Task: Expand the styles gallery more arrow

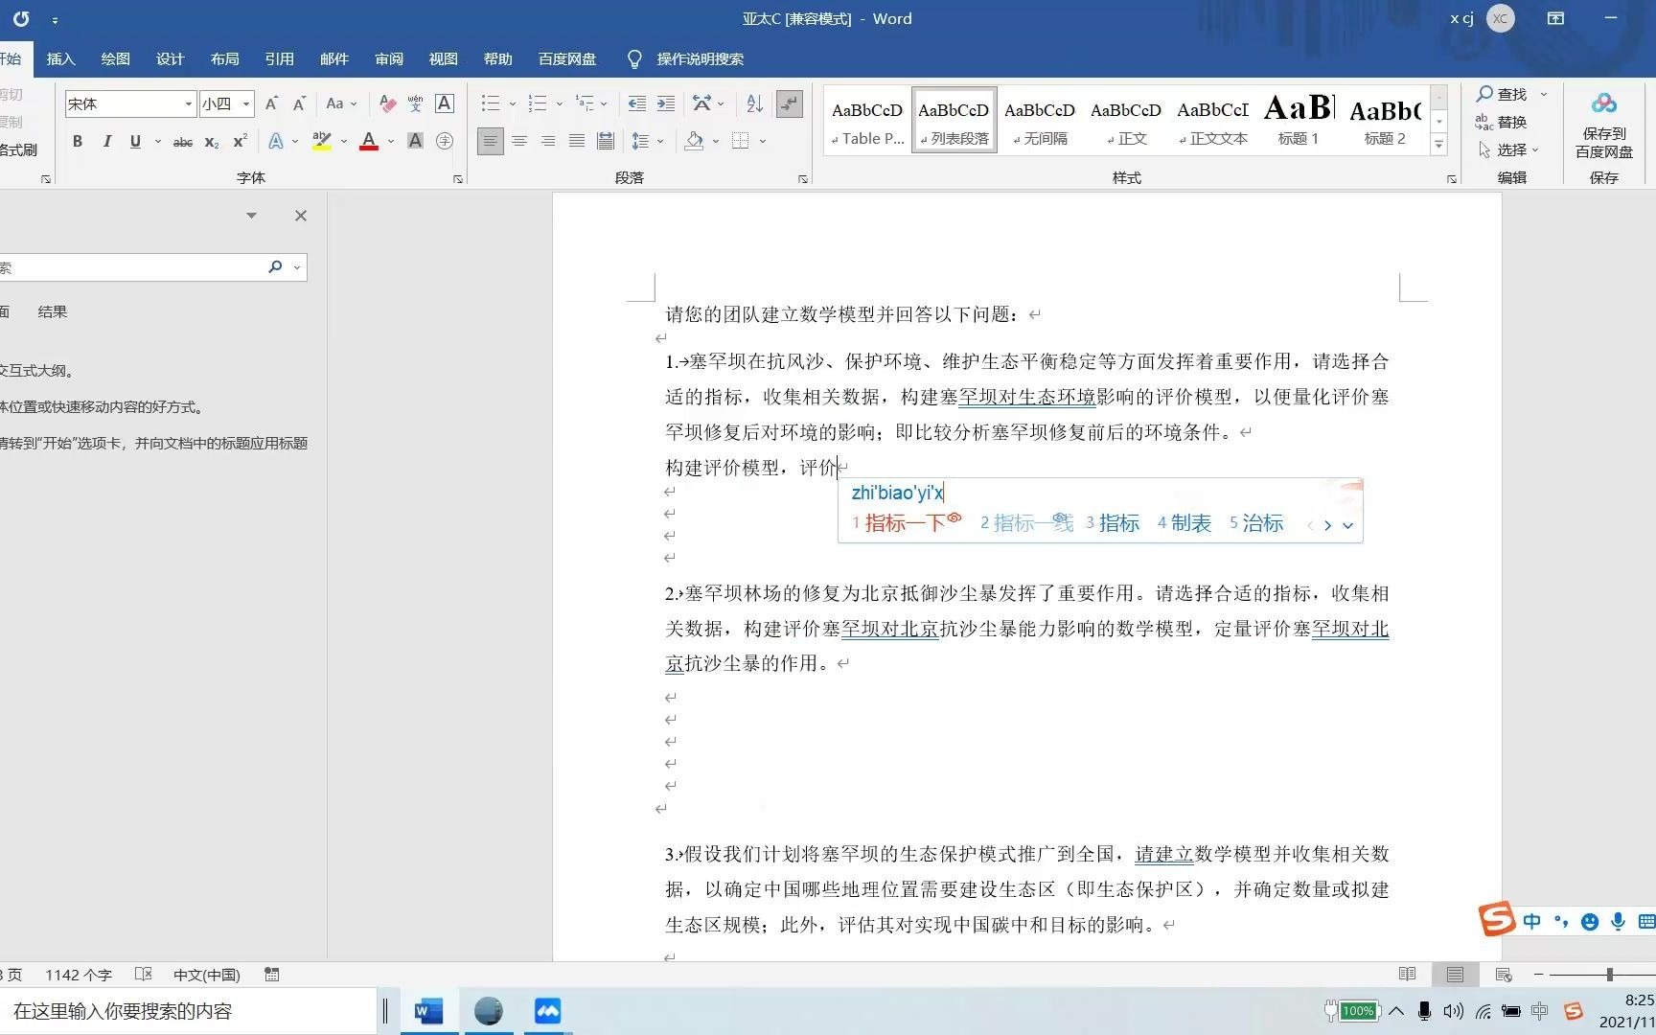Action: [x=1438, y=145]
